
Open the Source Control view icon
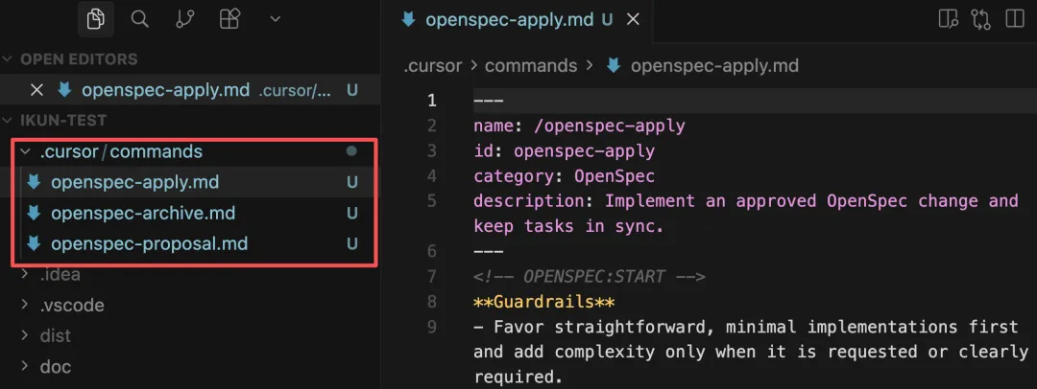coord(184,20)
